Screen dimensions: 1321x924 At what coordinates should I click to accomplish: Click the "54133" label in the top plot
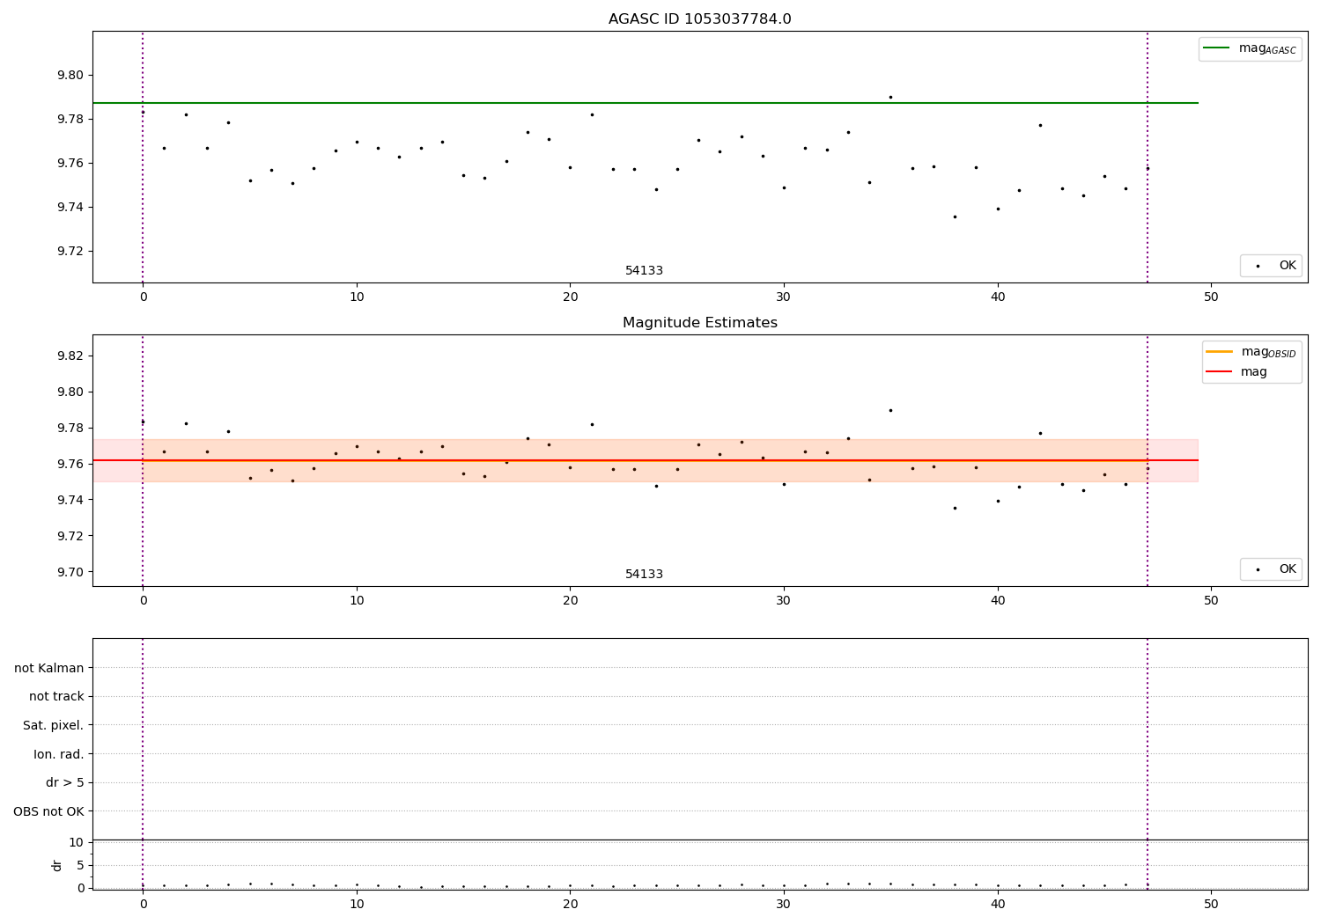[644, 270]
